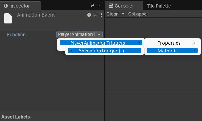The width and height of the screenshot is (202, 121).
Task: Click the Inspector info icon
Action: coord(6,6)
